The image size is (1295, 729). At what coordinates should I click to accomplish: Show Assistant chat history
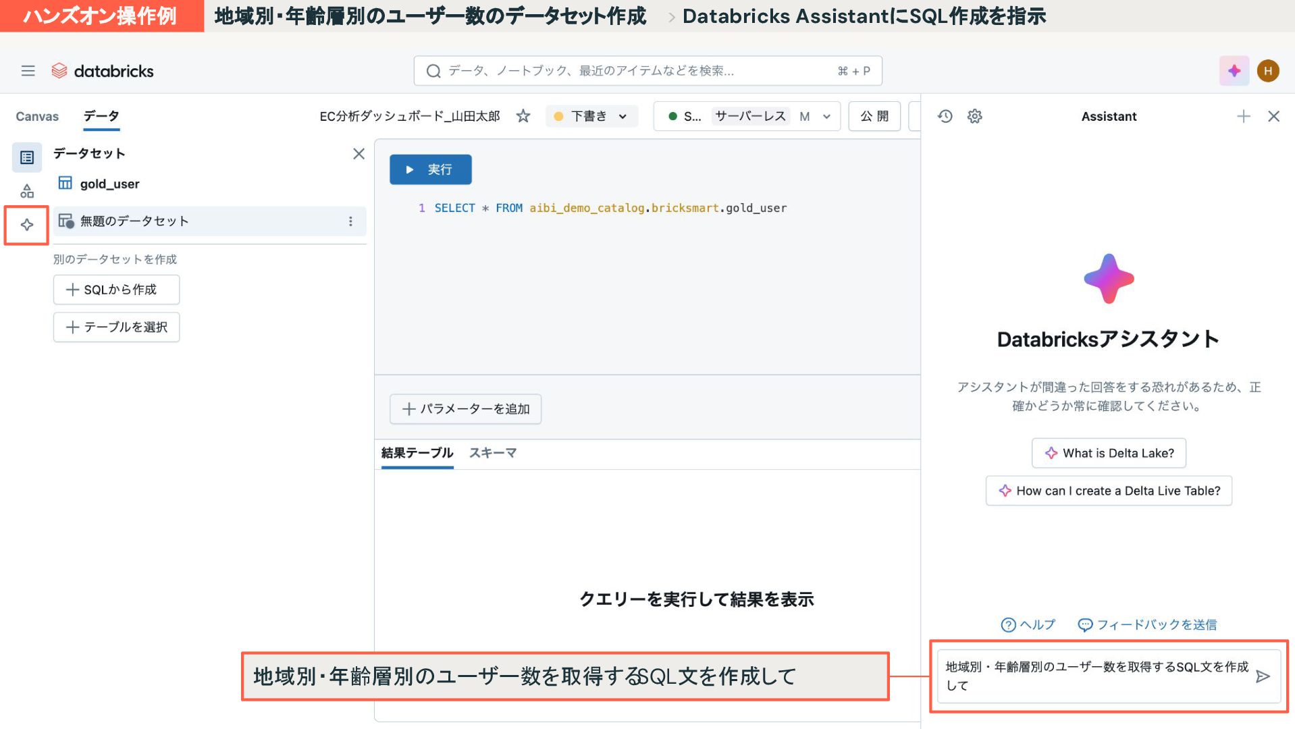945,116
